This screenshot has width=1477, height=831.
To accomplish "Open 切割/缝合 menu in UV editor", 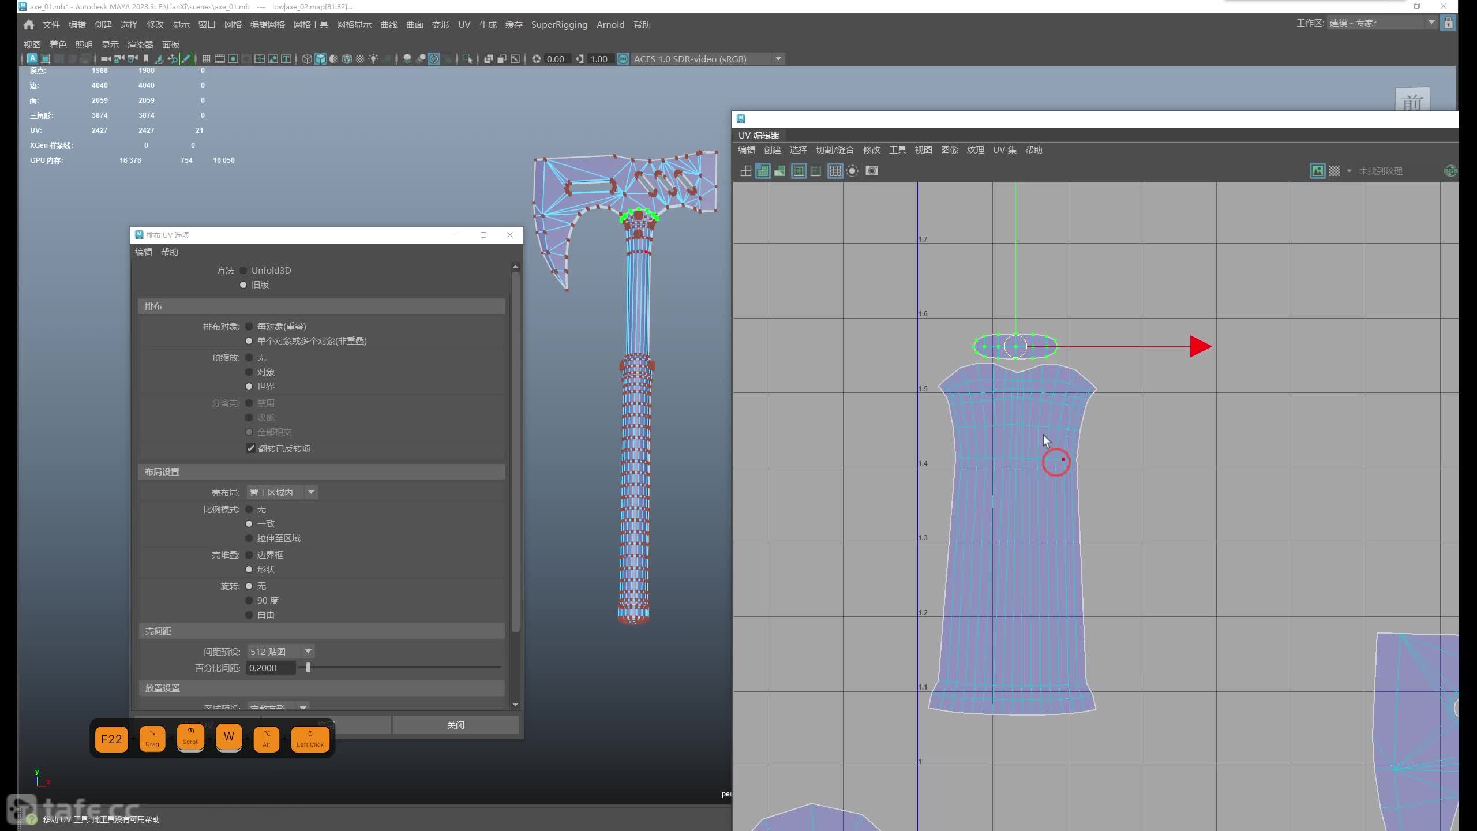I will pyautogui.click(x=834, y=149).
